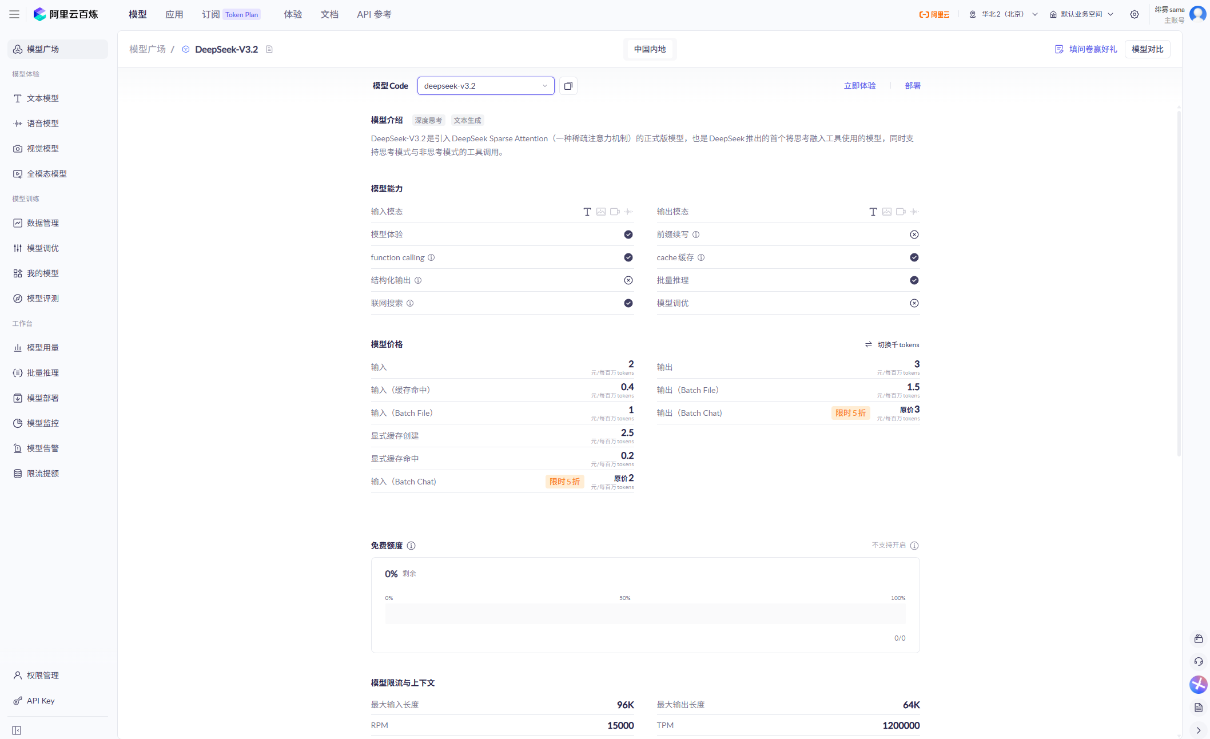1210x739 pixels.
Task: Switch to the 体验 top navigation tab
Action: 293,14
